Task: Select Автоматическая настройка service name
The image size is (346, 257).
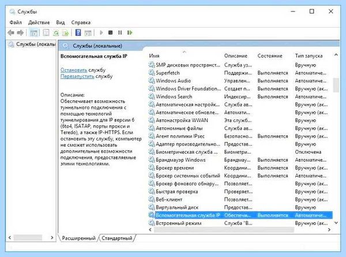Action: click(x=187, y=105)
